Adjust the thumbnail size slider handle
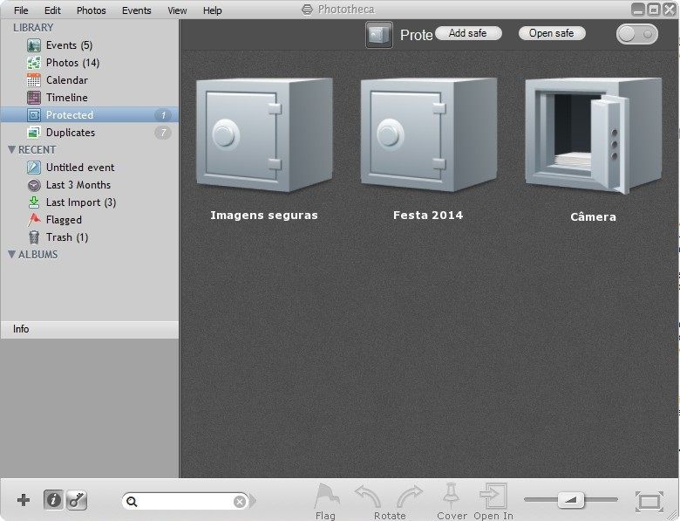 tap(571, 500)
